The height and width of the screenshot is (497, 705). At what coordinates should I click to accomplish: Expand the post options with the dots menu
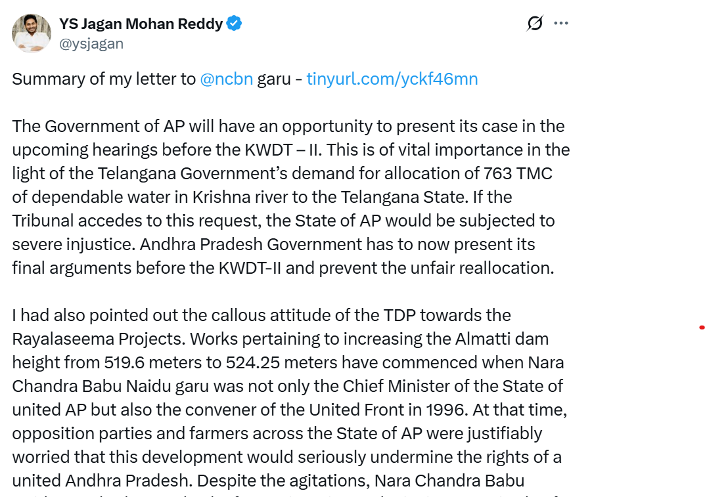[x=561, y=23]
